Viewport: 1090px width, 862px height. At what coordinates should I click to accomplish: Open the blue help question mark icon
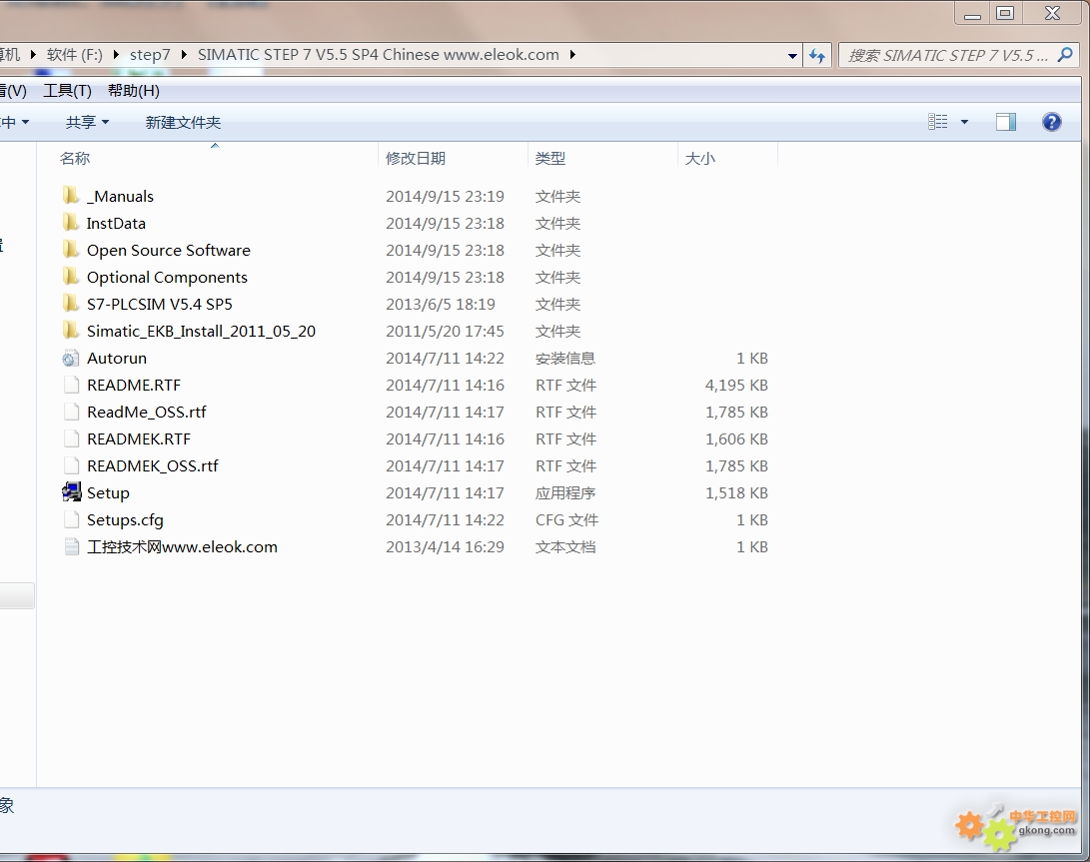[x=1052, y=122]
